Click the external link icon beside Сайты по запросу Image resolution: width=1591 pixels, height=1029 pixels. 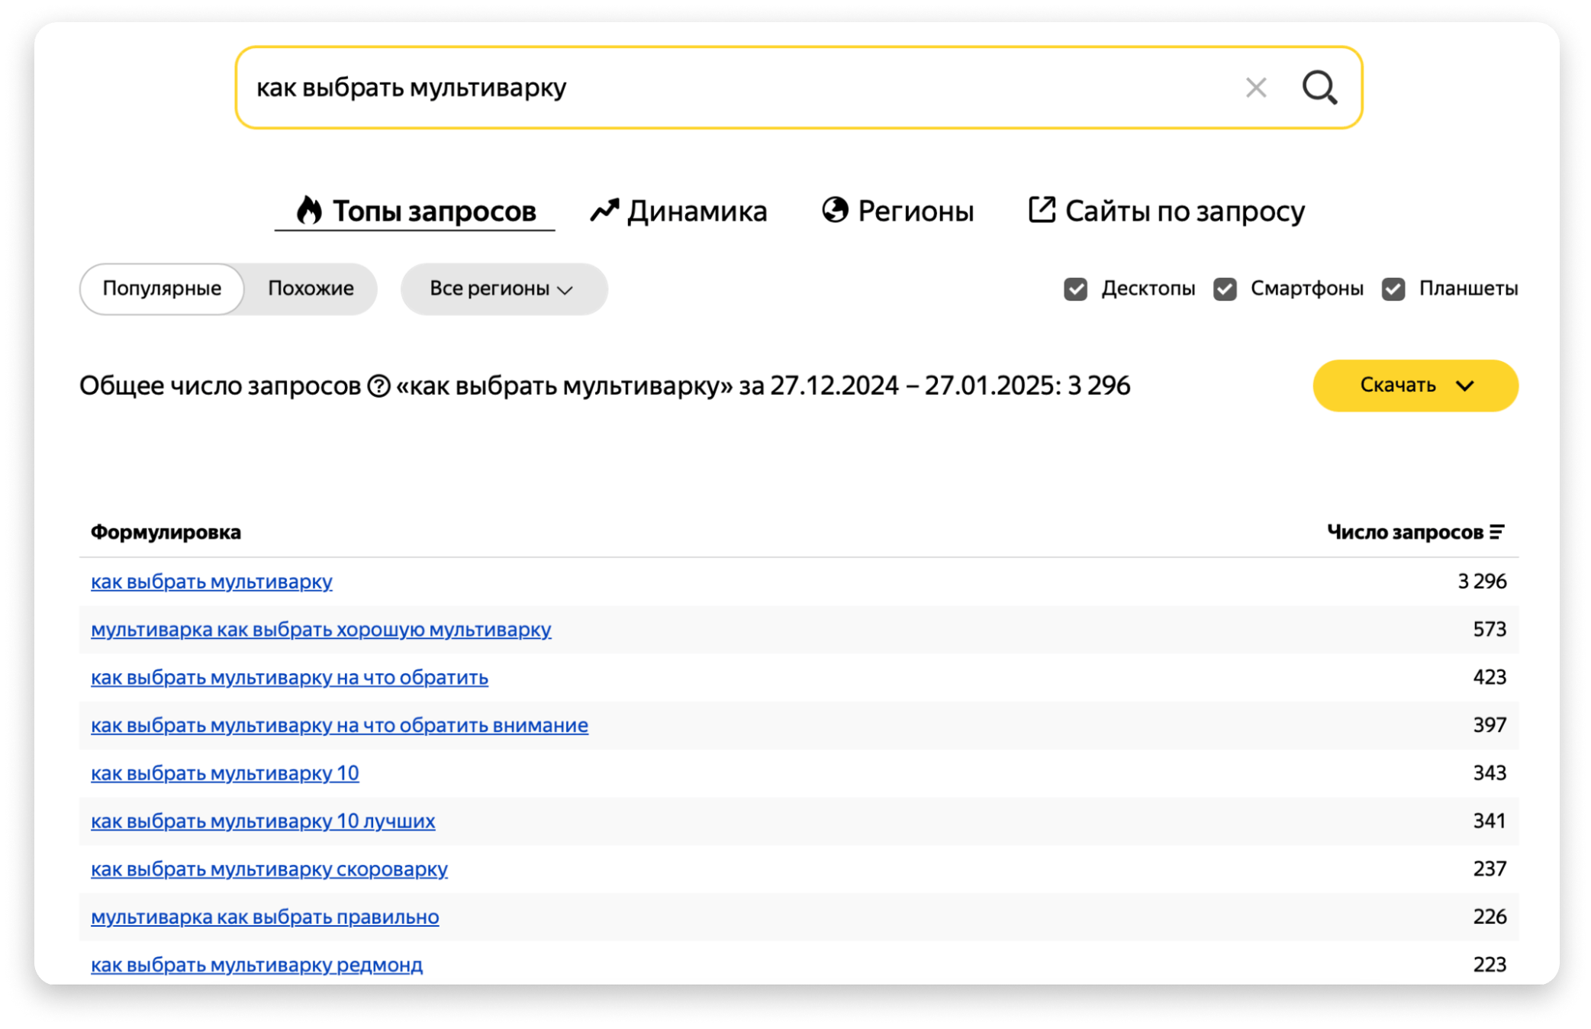(x=1042, y=209)
